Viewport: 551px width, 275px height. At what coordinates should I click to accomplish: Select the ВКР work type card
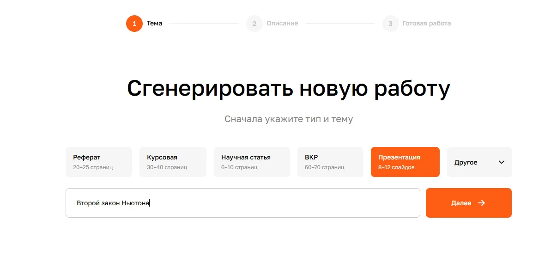coord(330,162)
